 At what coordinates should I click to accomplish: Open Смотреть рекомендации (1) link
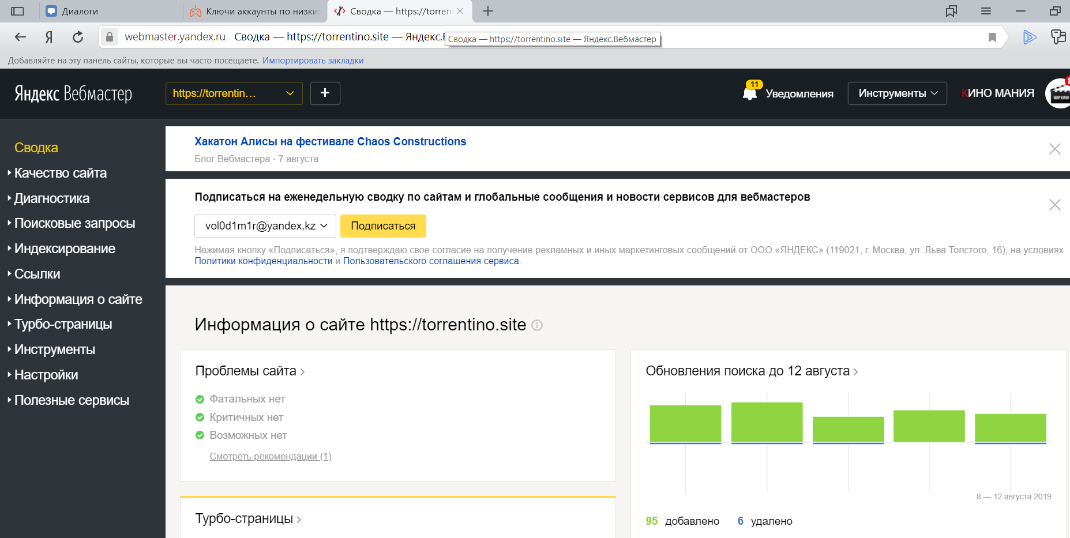click(271, 457)
